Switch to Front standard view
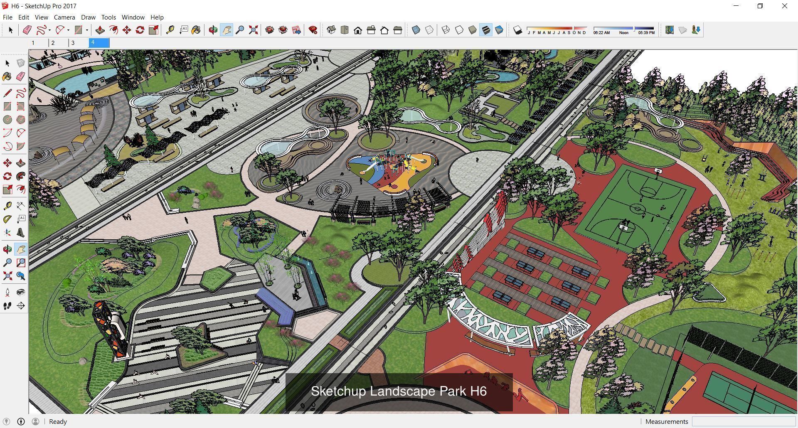 [358, 30]
